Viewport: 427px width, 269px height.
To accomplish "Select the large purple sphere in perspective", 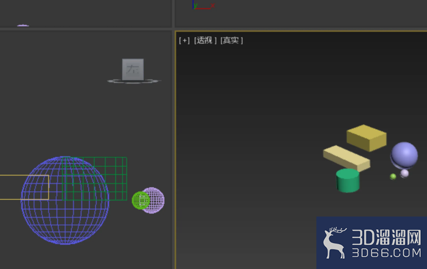I will pyautogui.click(x=404, y=155).
